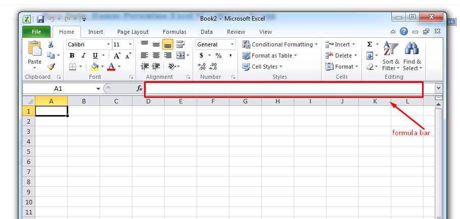Apply Comma Style
Viewport: 460px width, 219px height.
point(231,56)
